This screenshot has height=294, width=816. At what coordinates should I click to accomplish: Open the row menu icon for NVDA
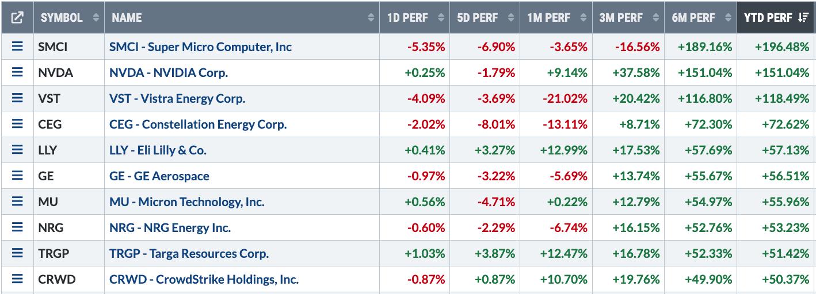point(17,72)
